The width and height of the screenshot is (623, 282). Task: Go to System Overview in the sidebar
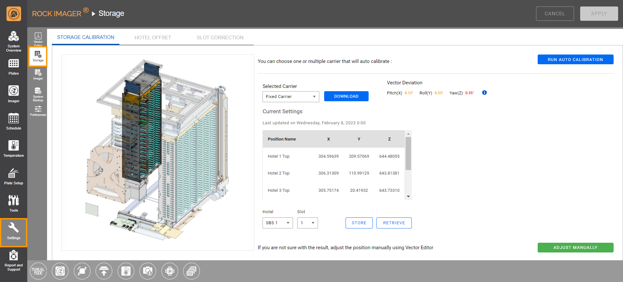point(14,41)
